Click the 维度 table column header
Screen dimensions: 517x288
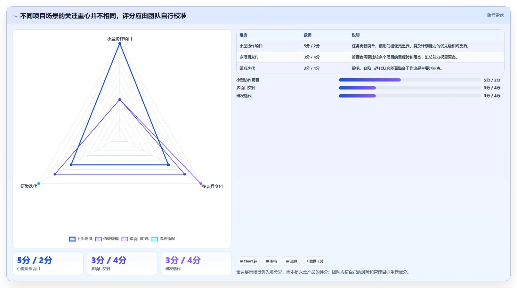point(243,35)
